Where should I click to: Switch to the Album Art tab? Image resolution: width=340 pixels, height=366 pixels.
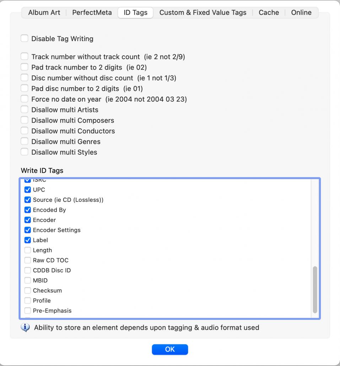44,12
